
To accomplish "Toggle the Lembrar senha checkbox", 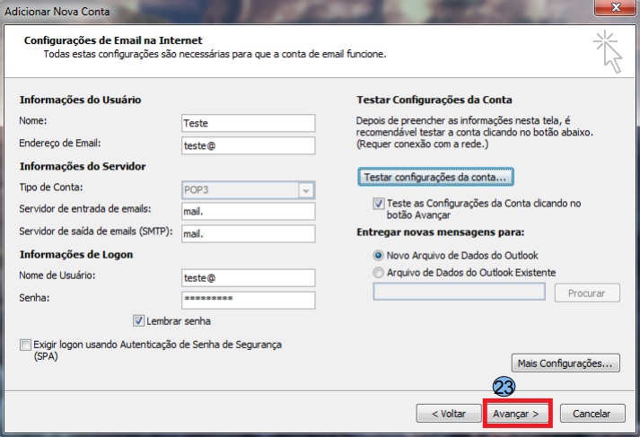I will 138,320.
